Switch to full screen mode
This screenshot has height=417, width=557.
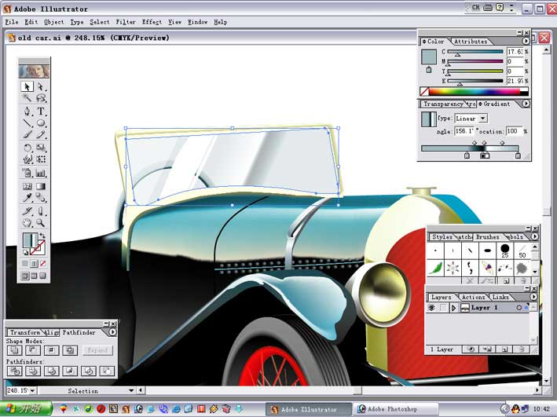point(42,276)
